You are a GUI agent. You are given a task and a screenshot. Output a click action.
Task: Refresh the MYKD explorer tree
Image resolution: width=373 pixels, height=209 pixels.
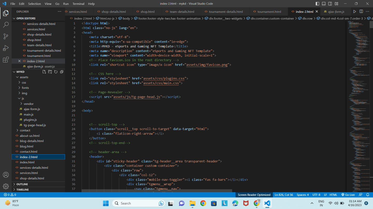click(56, 72)
